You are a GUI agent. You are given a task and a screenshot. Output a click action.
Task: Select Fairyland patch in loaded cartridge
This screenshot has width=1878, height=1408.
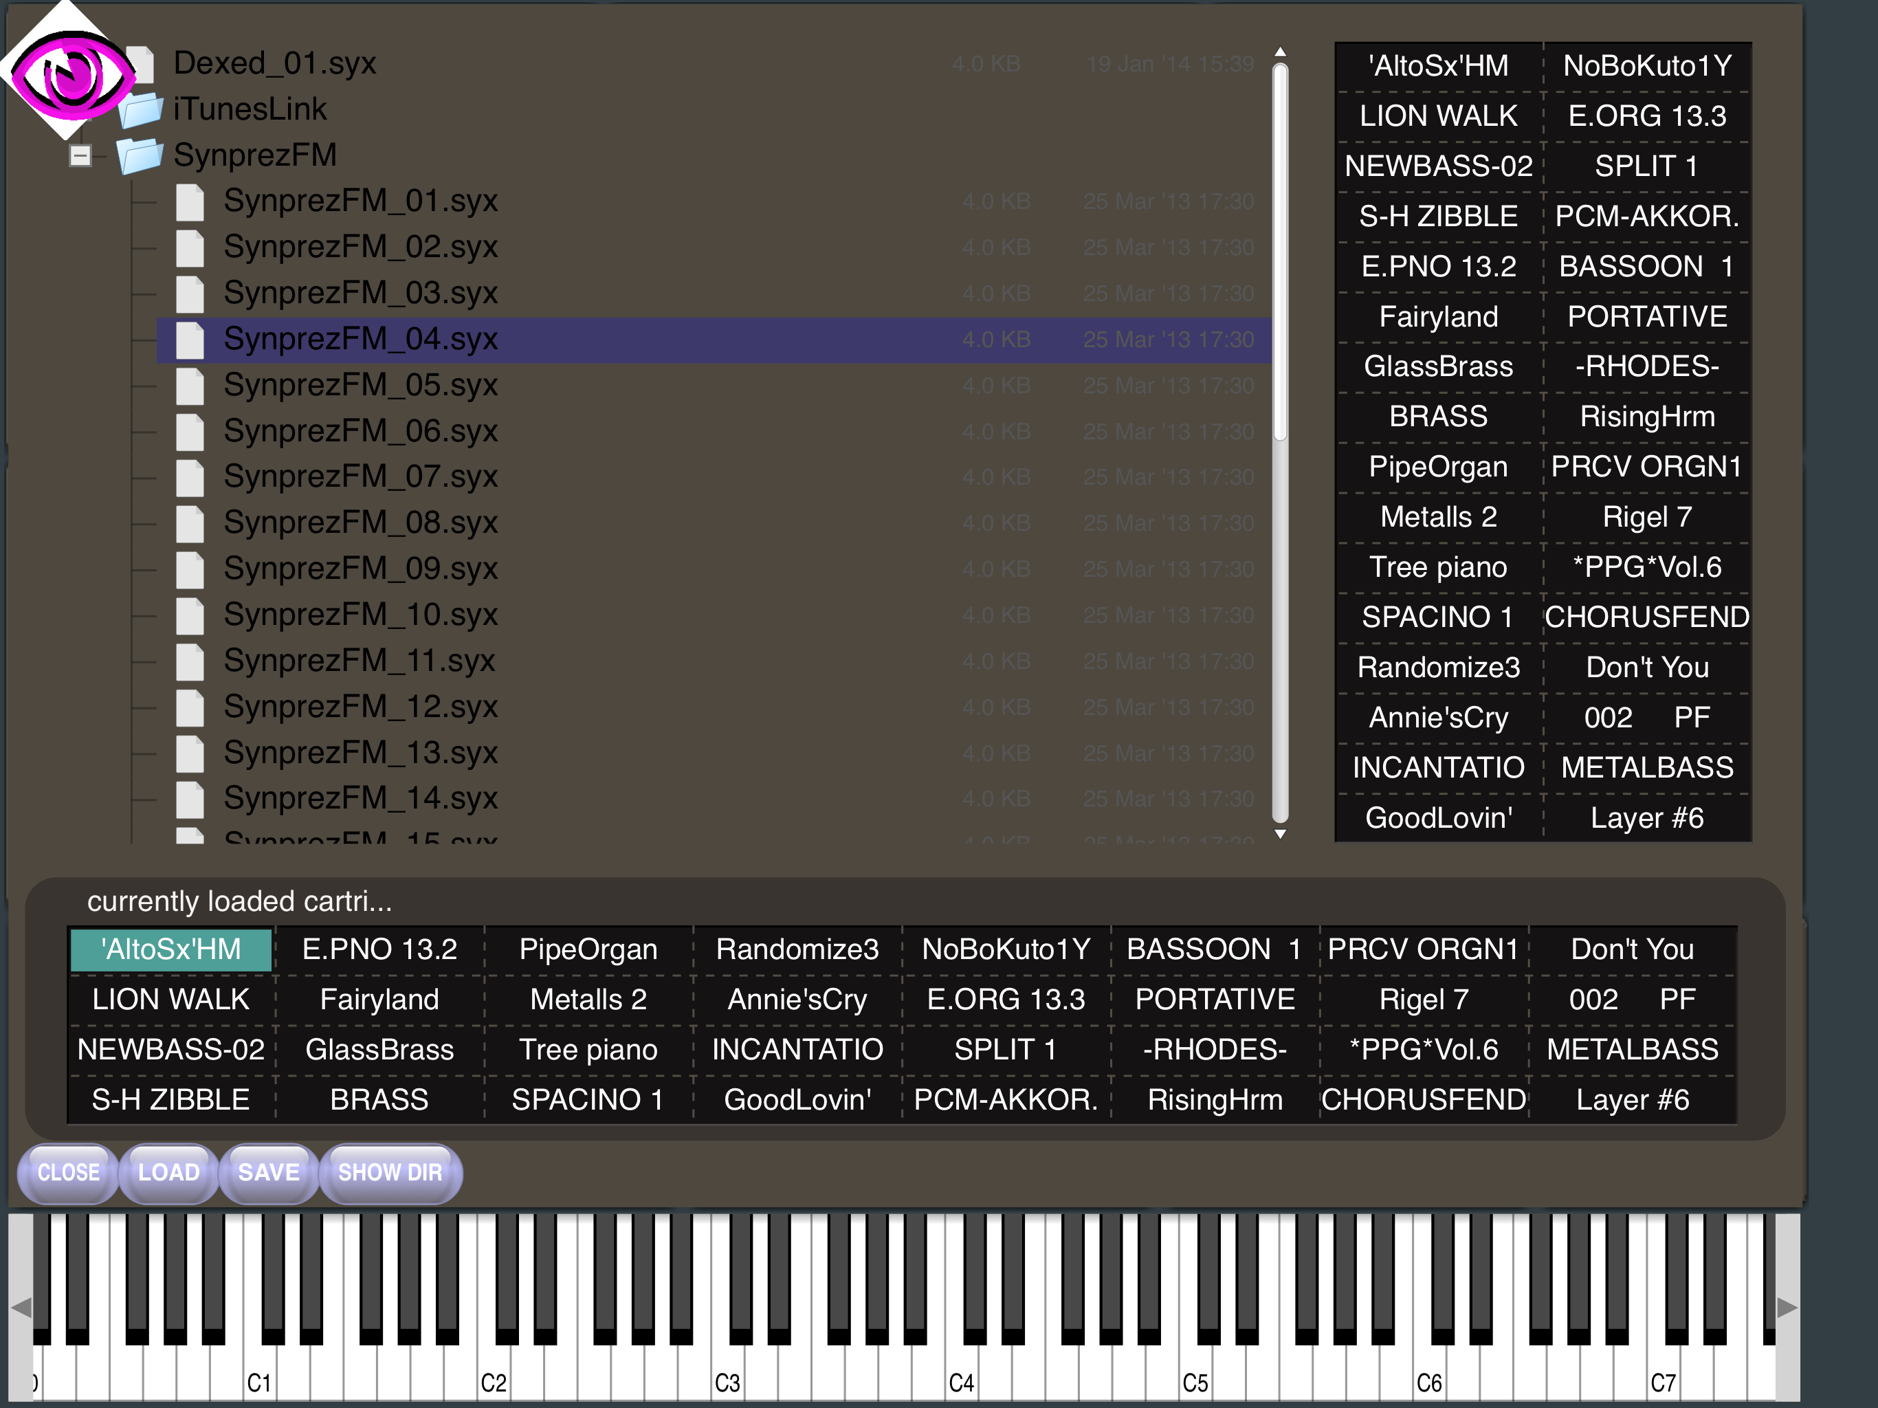click(x=379, y=1000)
